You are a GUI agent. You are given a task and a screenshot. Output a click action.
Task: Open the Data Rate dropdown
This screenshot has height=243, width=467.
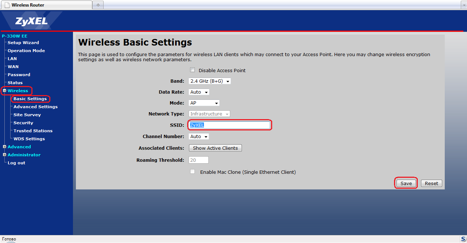point(199,92)
